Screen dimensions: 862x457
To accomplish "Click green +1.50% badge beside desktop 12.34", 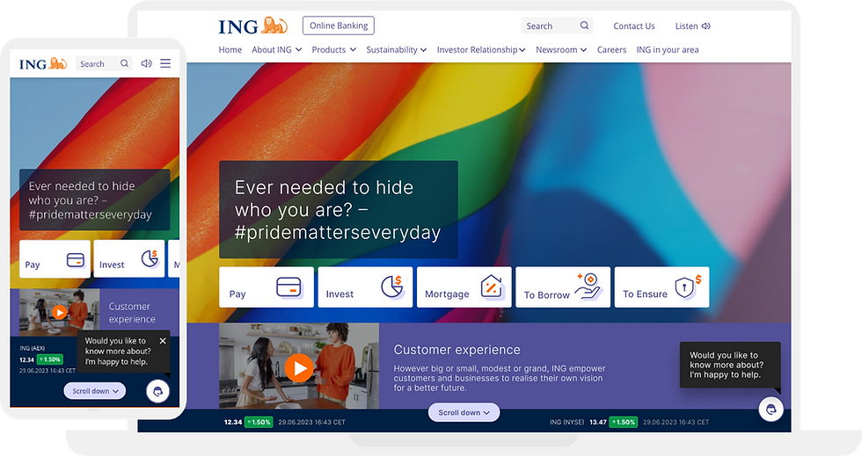I will point(259,422).
